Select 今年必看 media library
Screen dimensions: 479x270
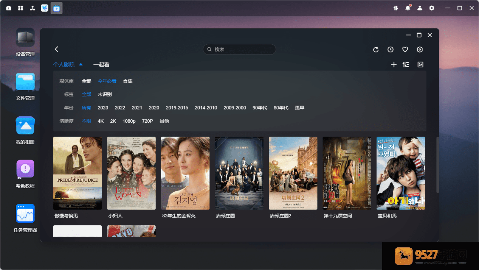coord(107,81)
